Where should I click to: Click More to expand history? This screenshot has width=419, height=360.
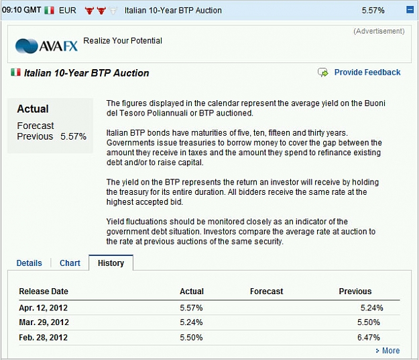(391, 351)
